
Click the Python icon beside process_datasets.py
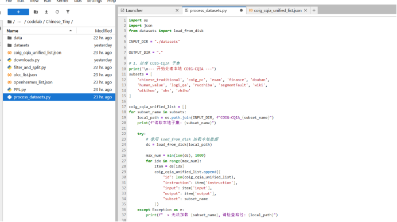pos(10,97)
